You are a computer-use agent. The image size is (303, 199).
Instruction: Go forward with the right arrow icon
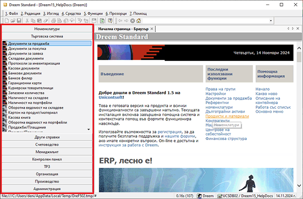pos(126,21)
